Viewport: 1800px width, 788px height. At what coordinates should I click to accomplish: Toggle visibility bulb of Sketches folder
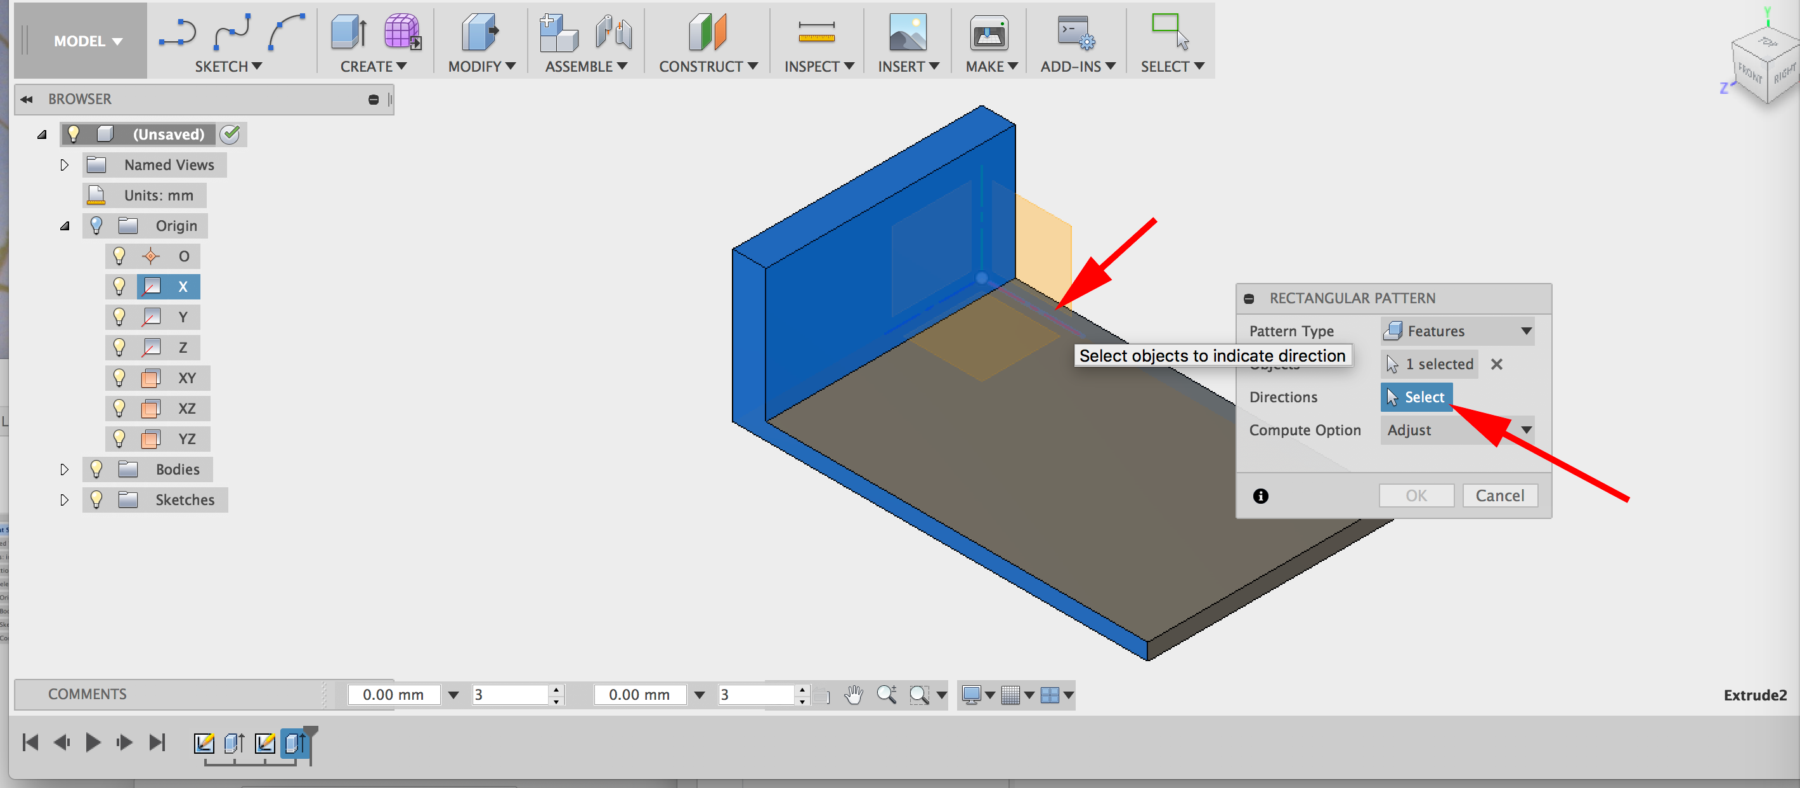point(96,500)
